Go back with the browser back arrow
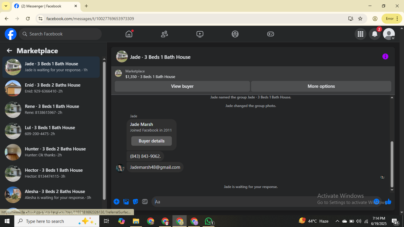The width and height of the screenshot is (404, 227). click(7, 19)
